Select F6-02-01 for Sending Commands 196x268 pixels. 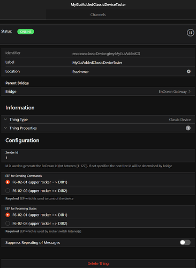click(x=7, y=182)
